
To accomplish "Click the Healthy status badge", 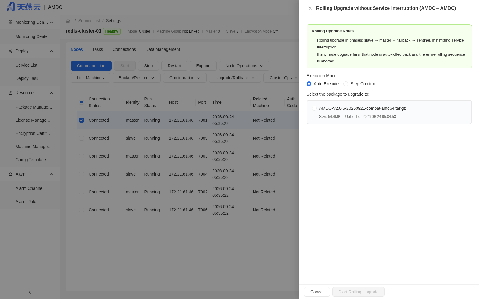I will [x=112, y=31].
